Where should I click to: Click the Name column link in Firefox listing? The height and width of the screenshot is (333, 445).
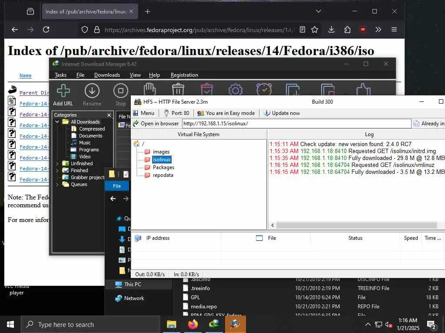tap(26, 75)
